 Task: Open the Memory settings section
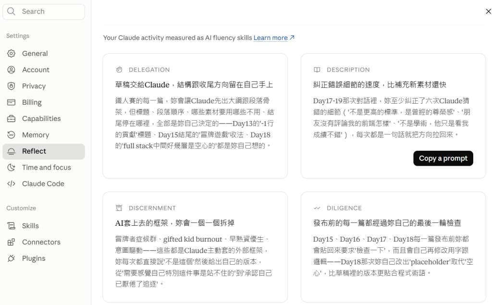[44, 135]
